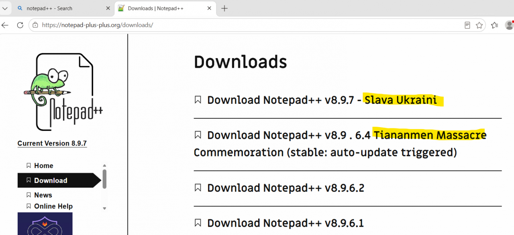The width and height of the screenshot is (514, 235).
Task: Expand the tab search dropdown arrow
Action: 5,8
